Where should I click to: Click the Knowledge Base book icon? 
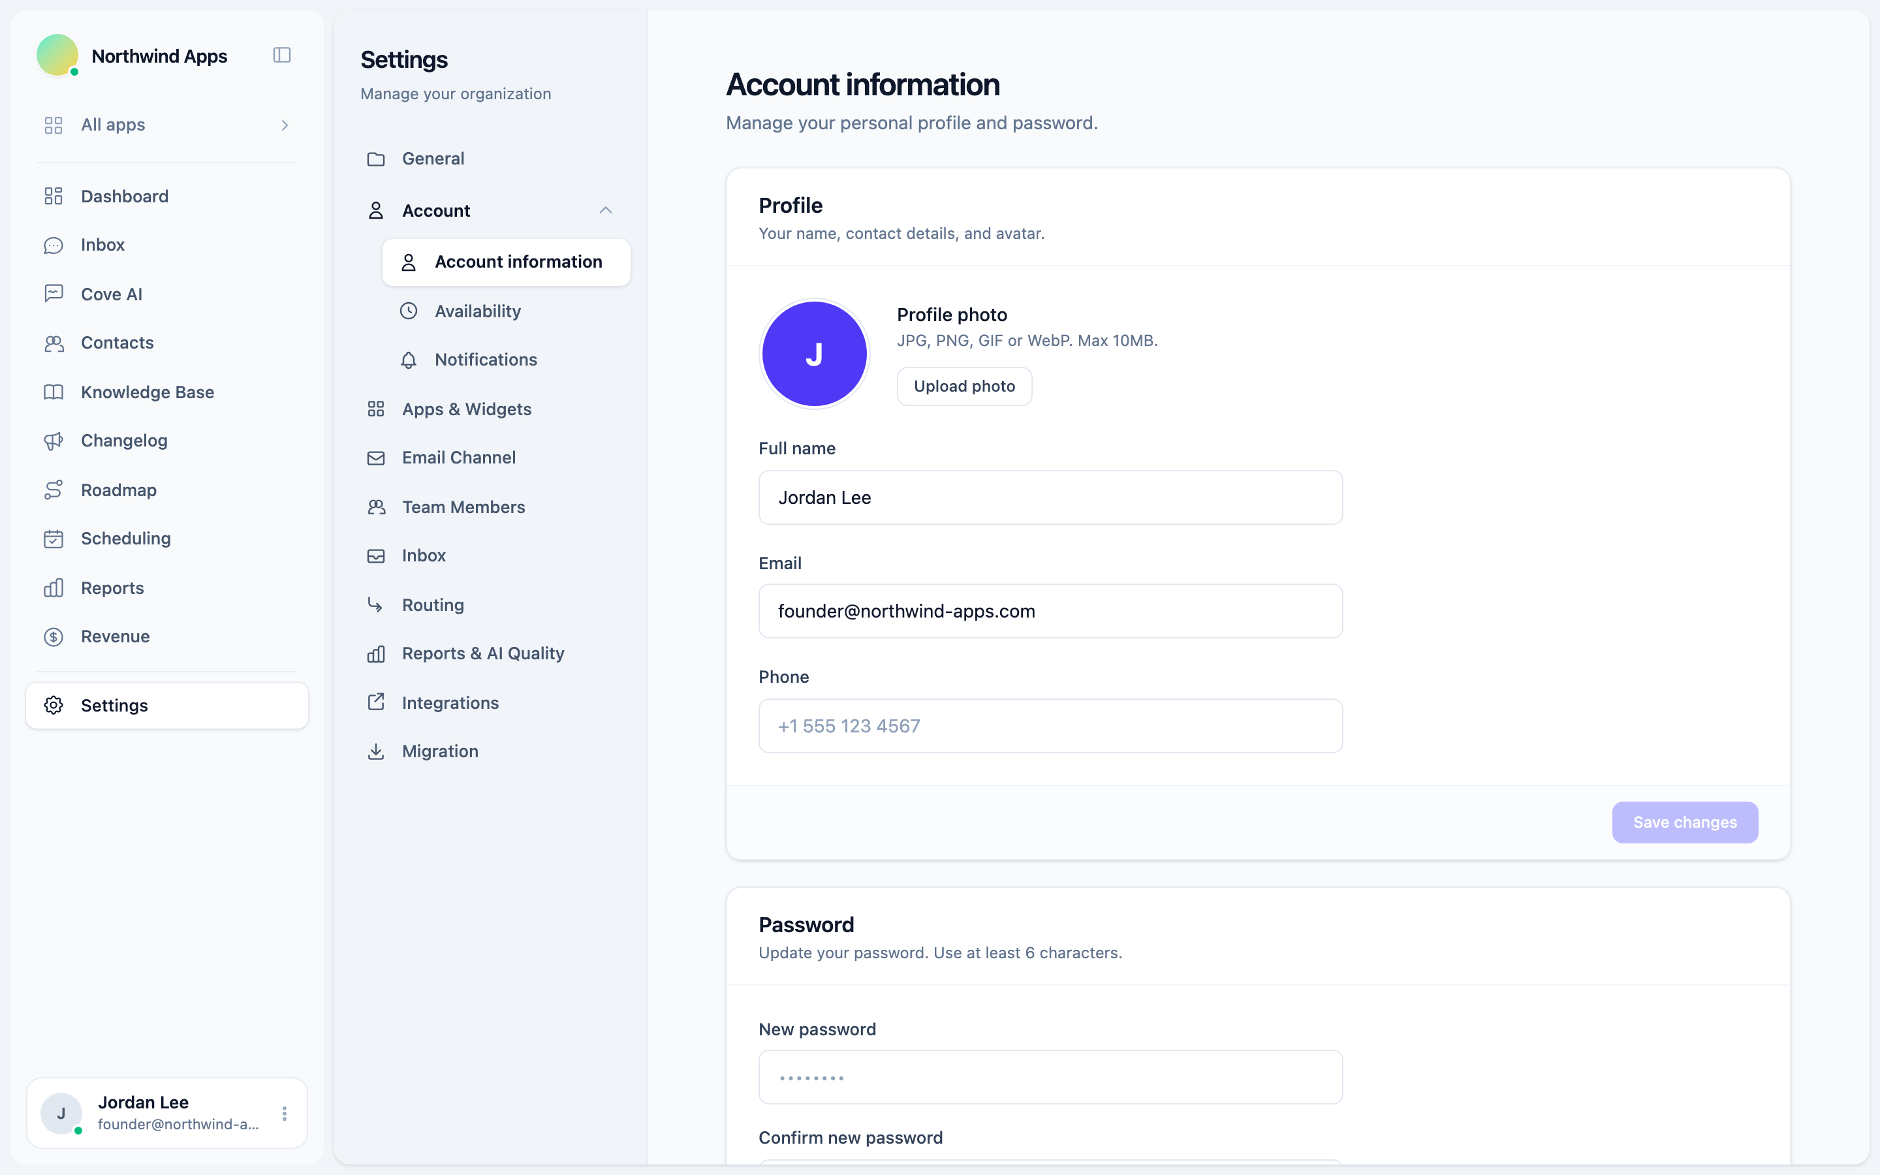click(54, 392)
